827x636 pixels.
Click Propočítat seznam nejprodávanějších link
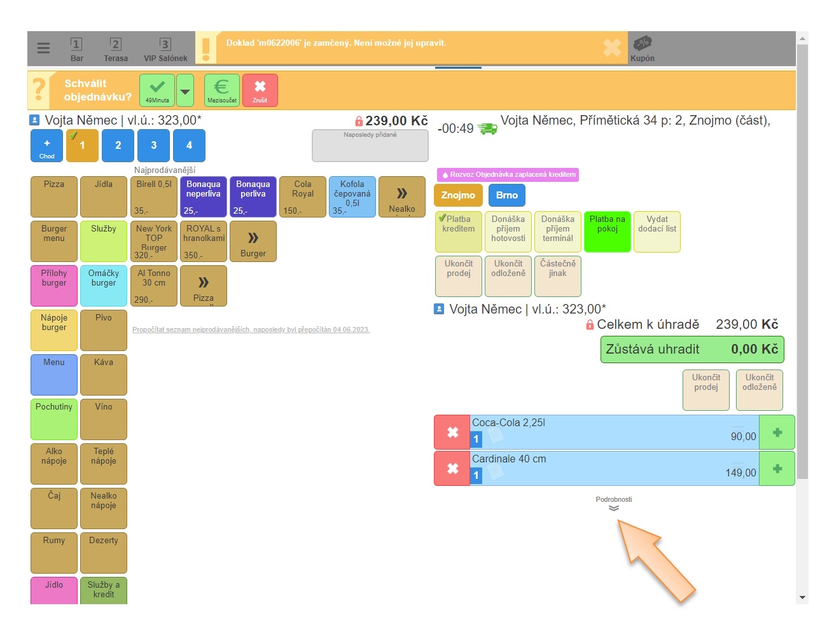point(251,329)
